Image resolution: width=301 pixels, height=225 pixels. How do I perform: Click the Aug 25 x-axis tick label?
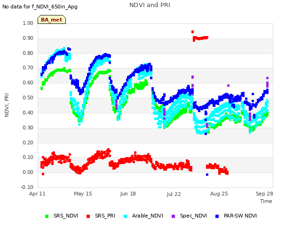click(219, 194)
